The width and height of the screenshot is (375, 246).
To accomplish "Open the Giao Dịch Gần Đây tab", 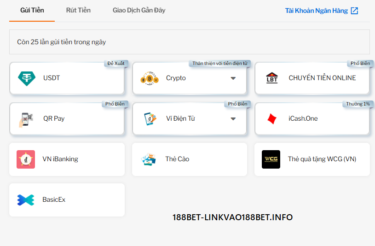I will pyautogui.click(x=139, y=10).
